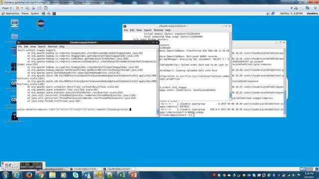Switch to second cloudera@quickstart task in bottom panel

click(x=85, y=169)
